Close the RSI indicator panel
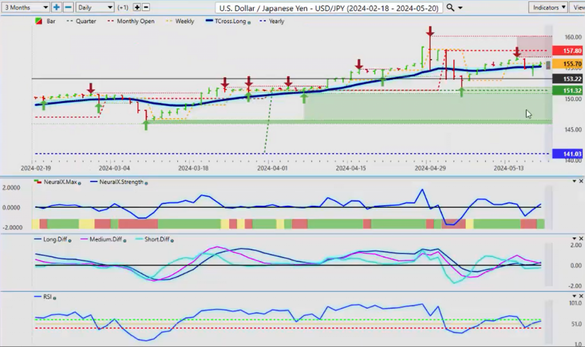This screenshot has width=585, height=347. click(580, 296)
